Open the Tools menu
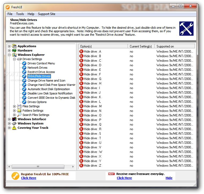 point(20,14)
